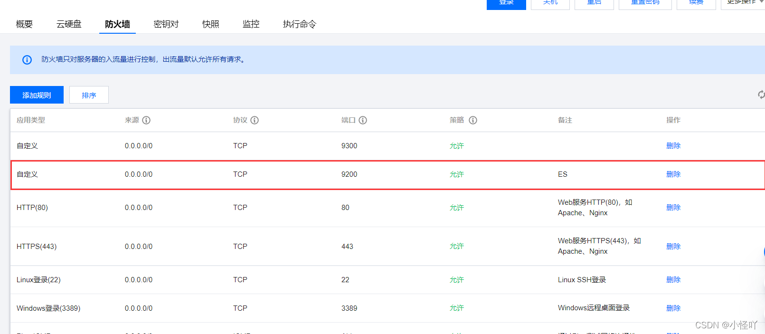This screenshot has height=334, width=765.
Task: Switch to the 执行命令 tab
Action: pyautogui.click(x=300, y=24)
